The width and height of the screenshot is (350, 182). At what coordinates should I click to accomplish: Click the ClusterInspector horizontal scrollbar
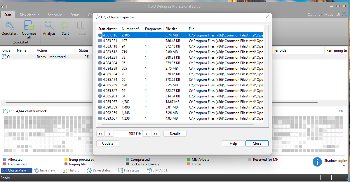pyautogui.click(x=177, y=125)
